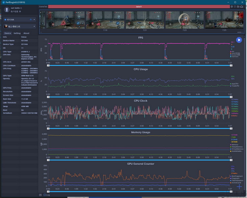
Task: Open the account dropdown next to username
Action: click(21, 8)
